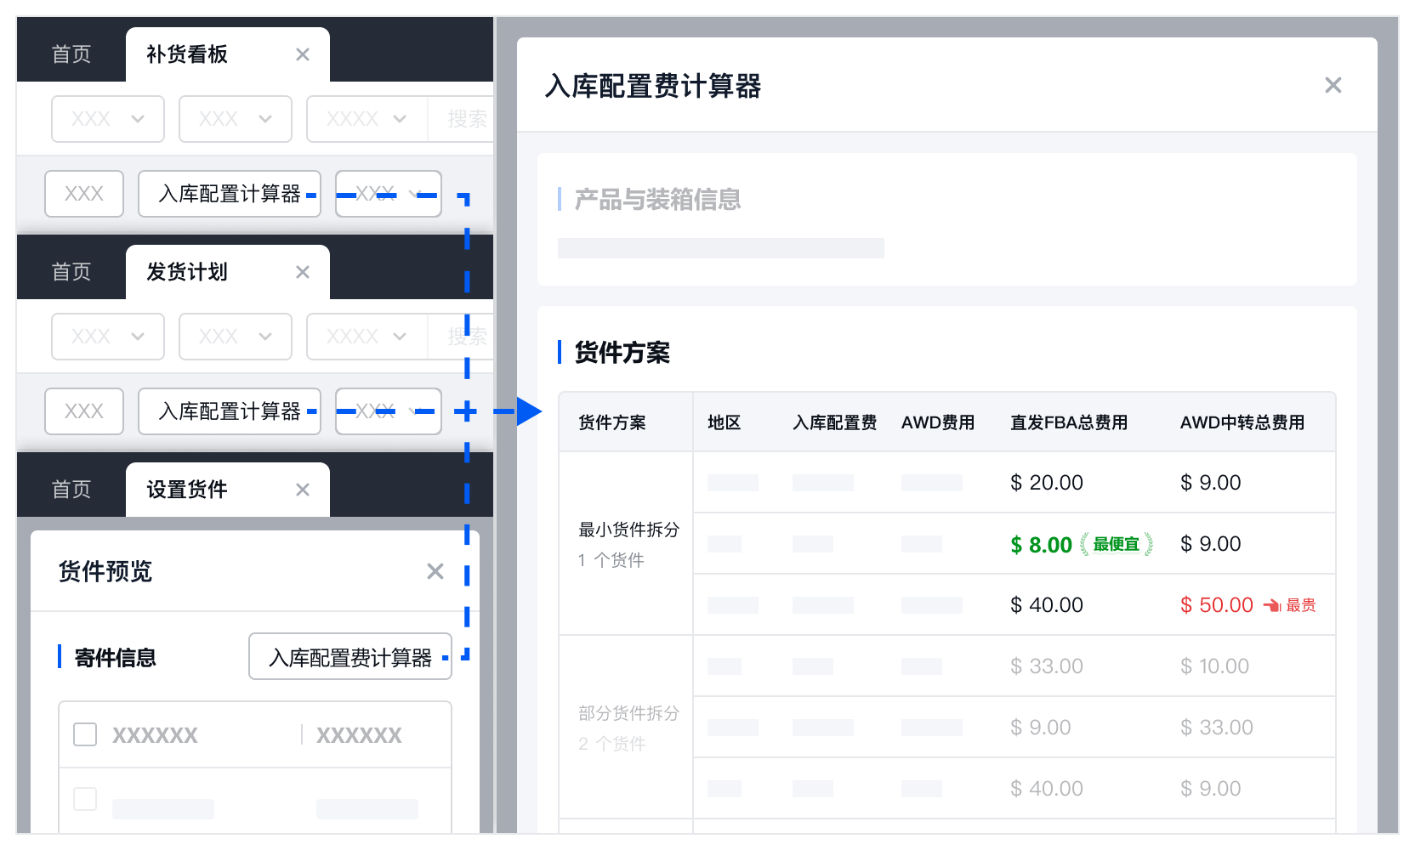This screenshot has width=1415, height=850.
Task: Expand XXXX dropdown in 补货看板
Action: pyautogui.click(x=367, y=119)
